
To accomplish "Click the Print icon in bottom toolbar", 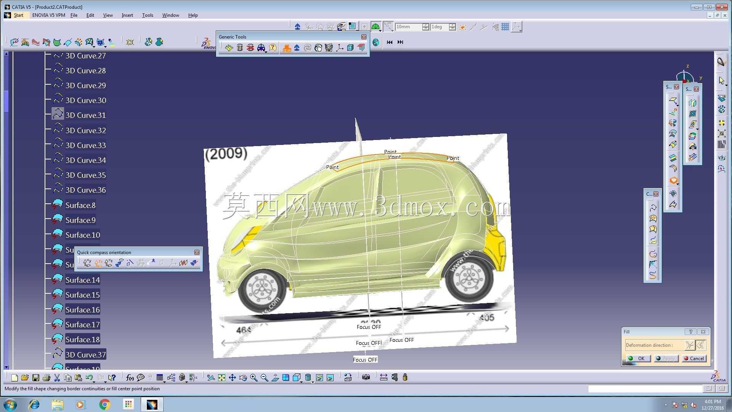I will [46, 378].
